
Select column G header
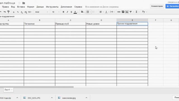coord(171,20)
